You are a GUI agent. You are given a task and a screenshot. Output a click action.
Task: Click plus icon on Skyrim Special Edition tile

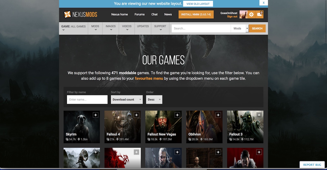(x=96, y=152)
